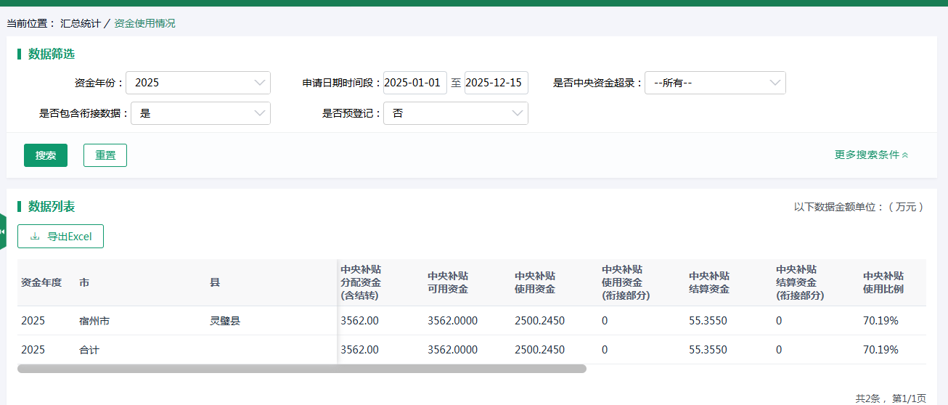Screen dimensions: 948x405
Task: Click the 搜索 search button
Action: point(46,155)
